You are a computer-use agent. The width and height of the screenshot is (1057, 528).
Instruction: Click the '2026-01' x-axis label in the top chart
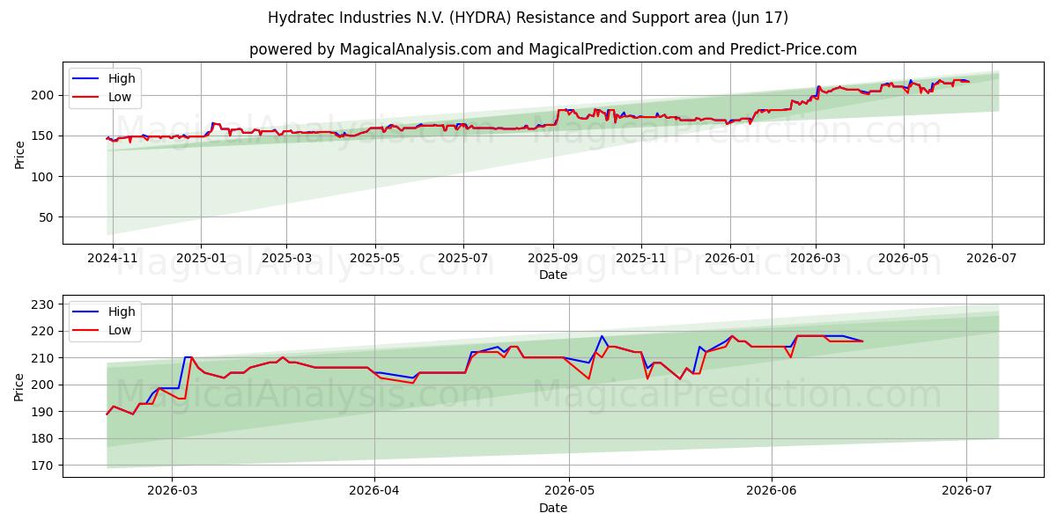(730, 260)
